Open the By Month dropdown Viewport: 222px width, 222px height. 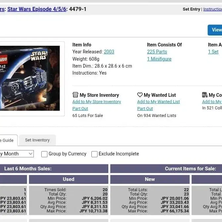(17, 154)
